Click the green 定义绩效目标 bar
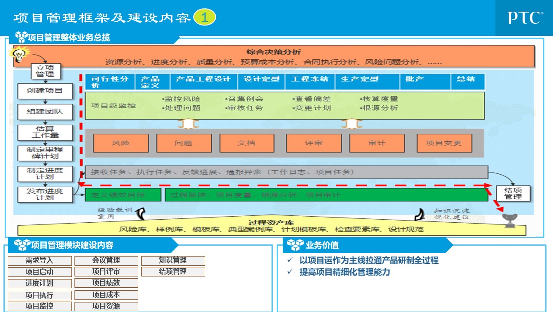Image resolution: width=553 pixels, height=312 pixels. (x=123, y=195)
